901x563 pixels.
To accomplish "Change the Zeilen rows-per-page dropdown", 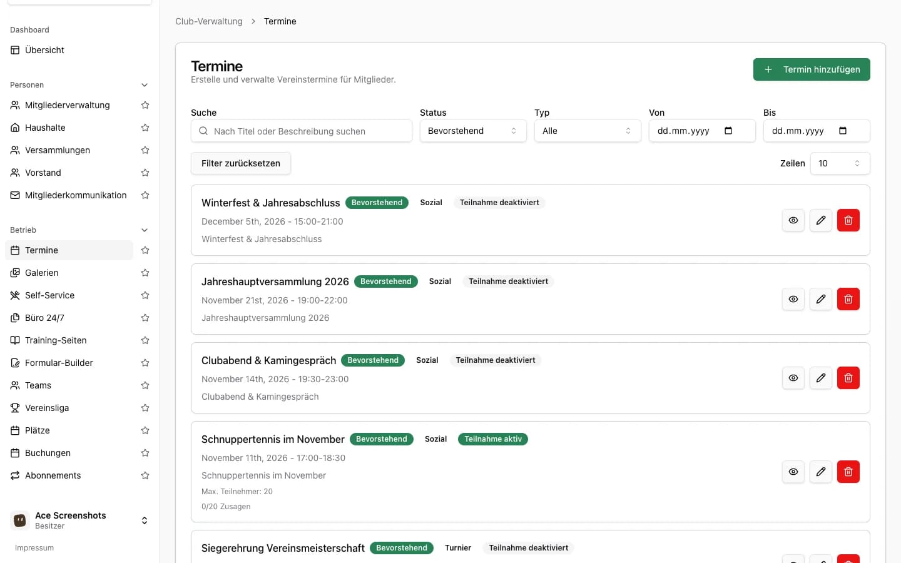I will pos(840,163).
